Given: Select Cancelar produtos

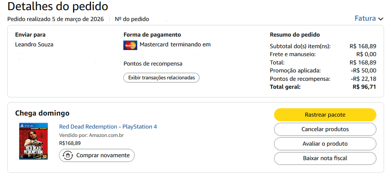Looking at the screenshot, I should 325,129.
